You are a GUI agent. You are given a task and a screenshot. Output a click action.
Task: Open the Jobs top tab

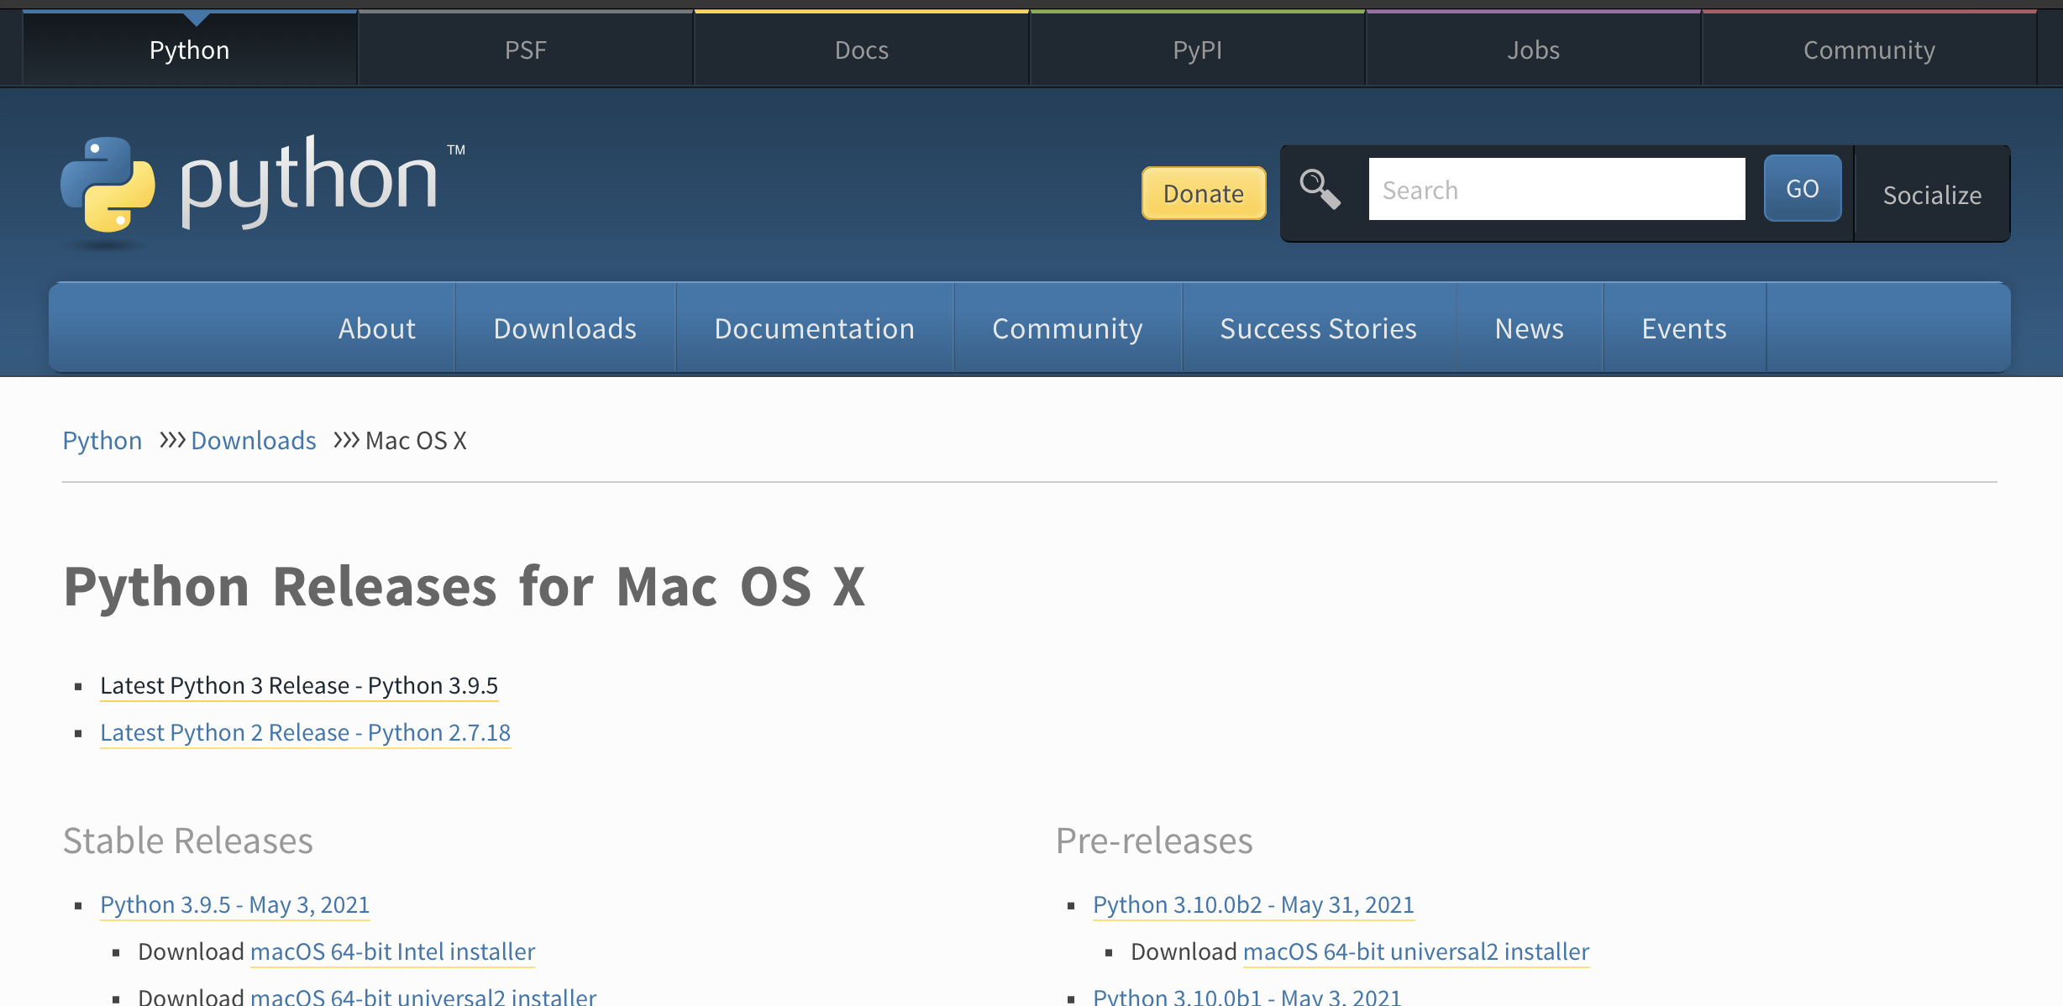(1534, 50)
